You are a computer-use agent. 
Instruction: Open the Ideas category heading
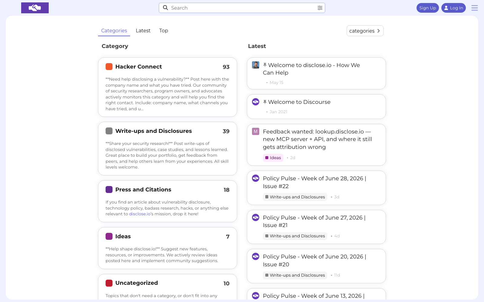point(123,236)
